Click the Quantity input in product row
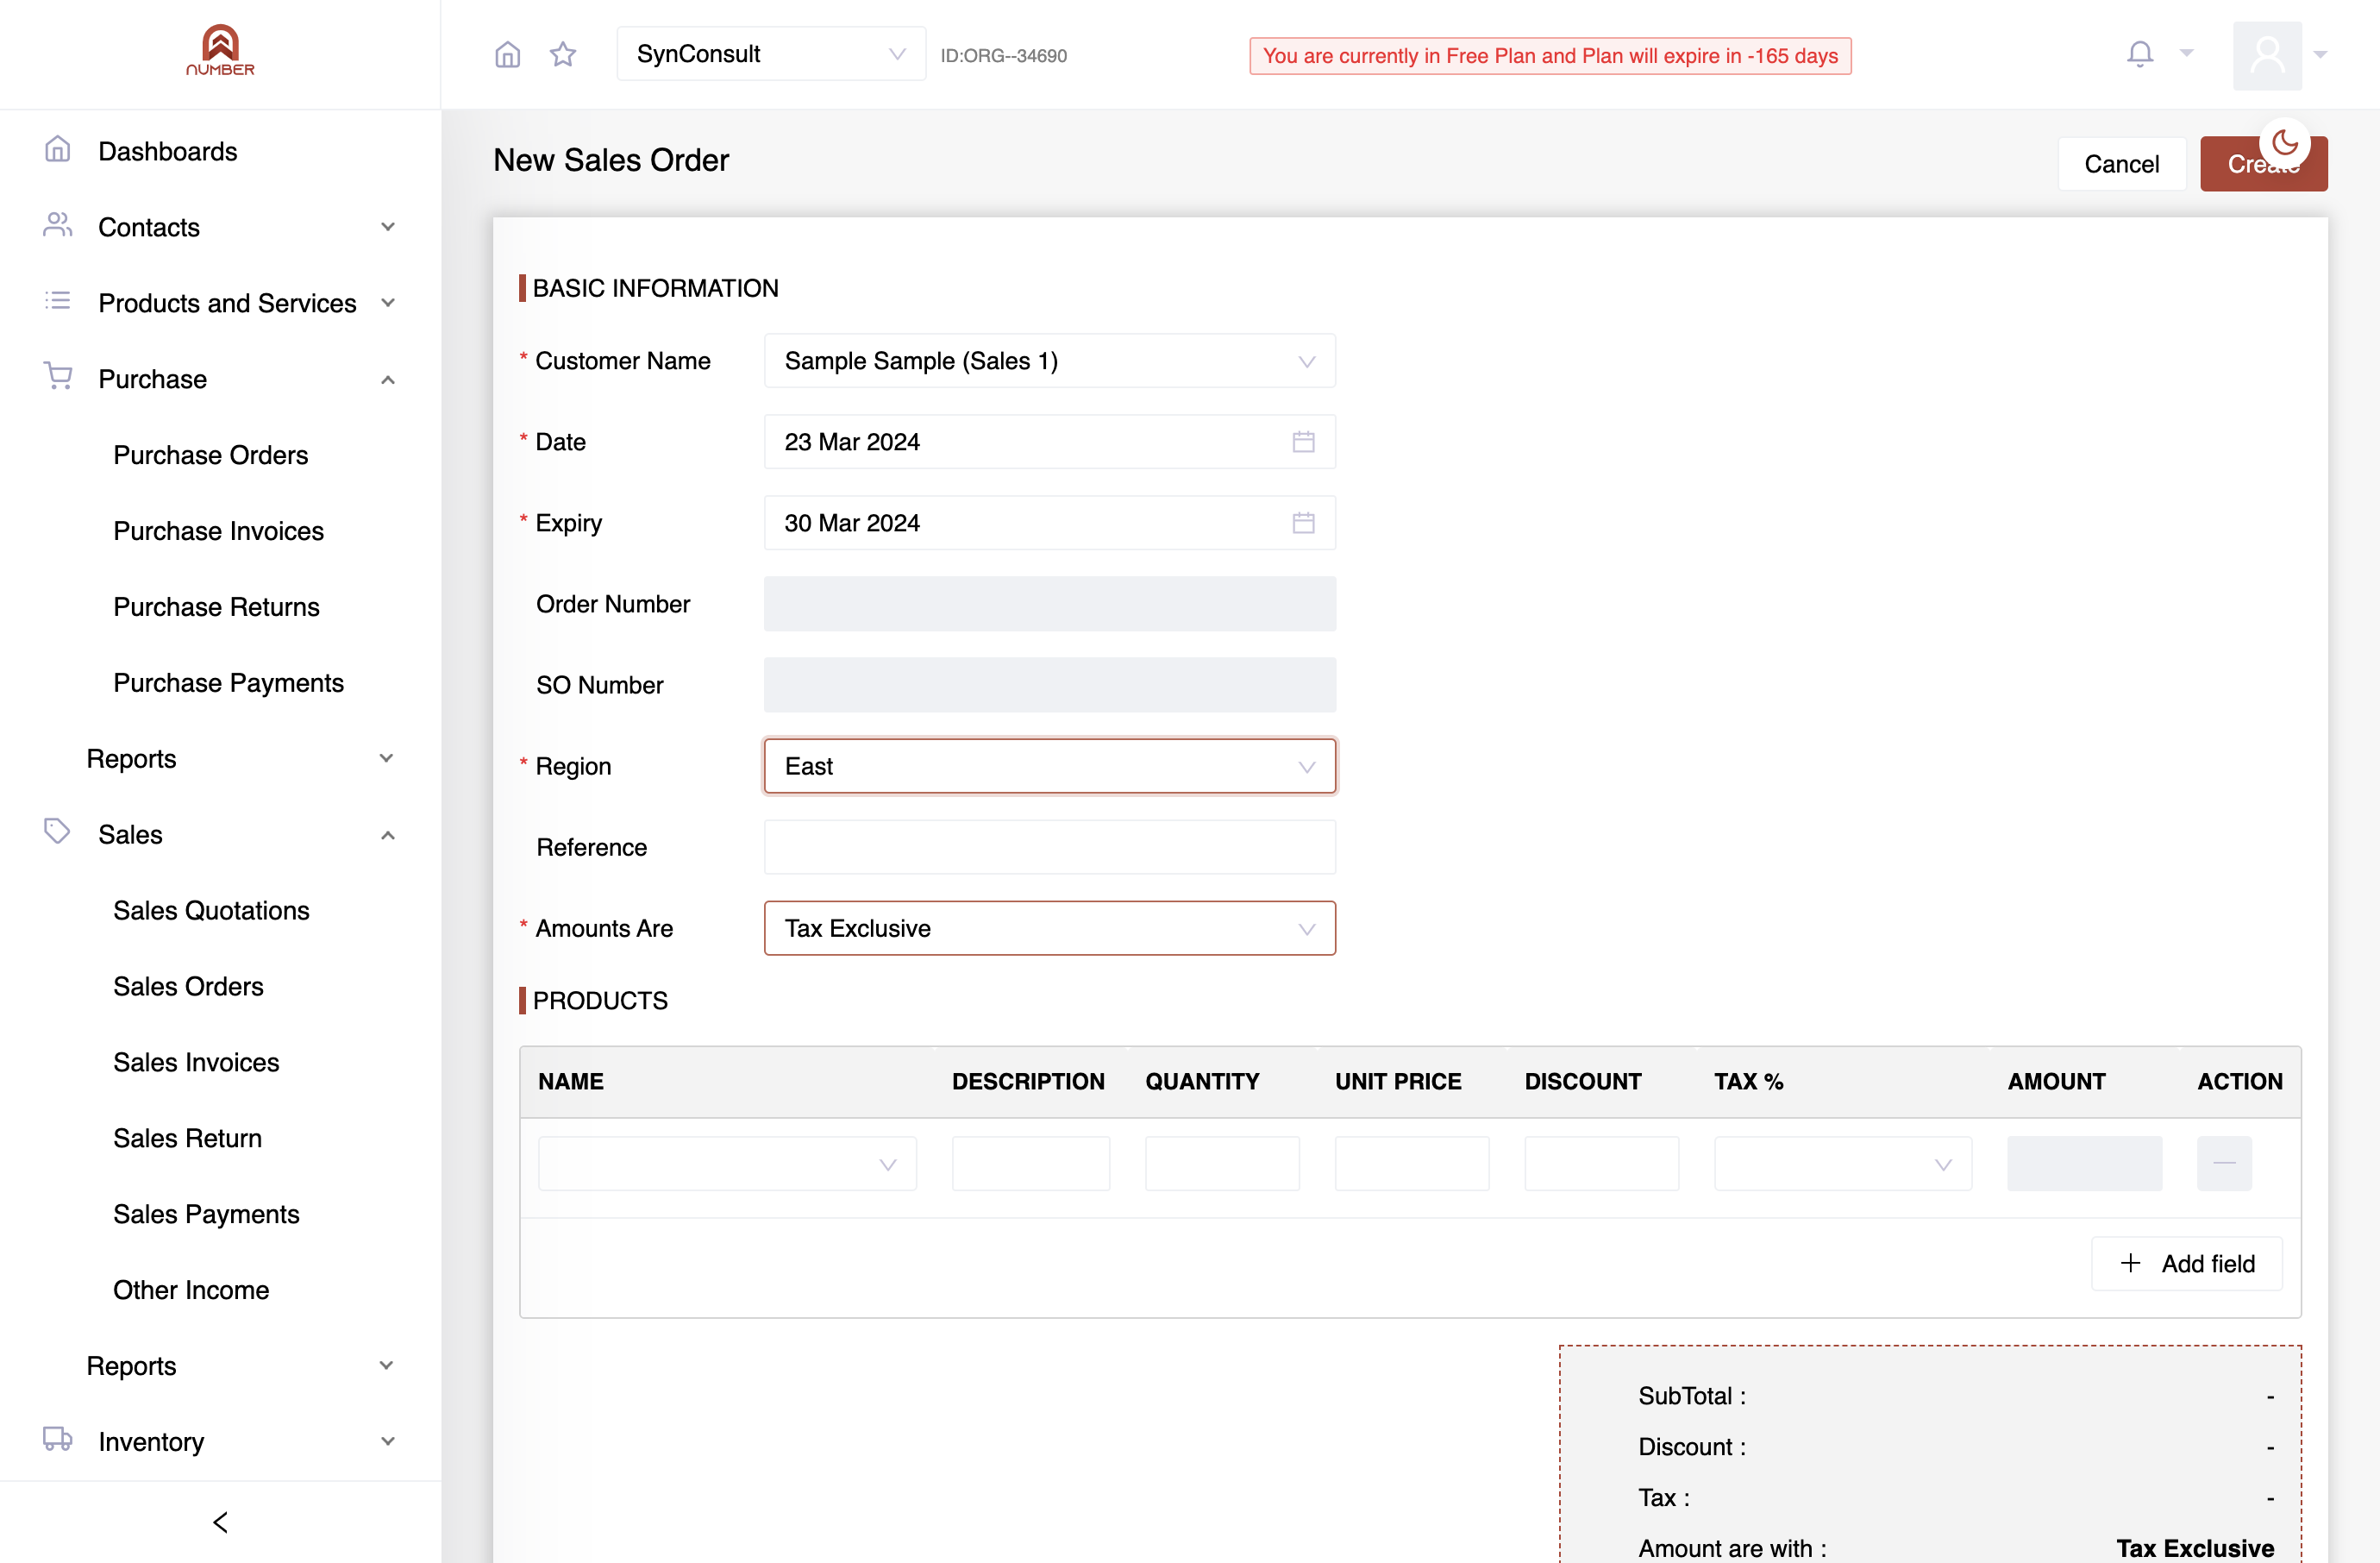This screenshot has width=2380, height=1563. (1222, 1163)
